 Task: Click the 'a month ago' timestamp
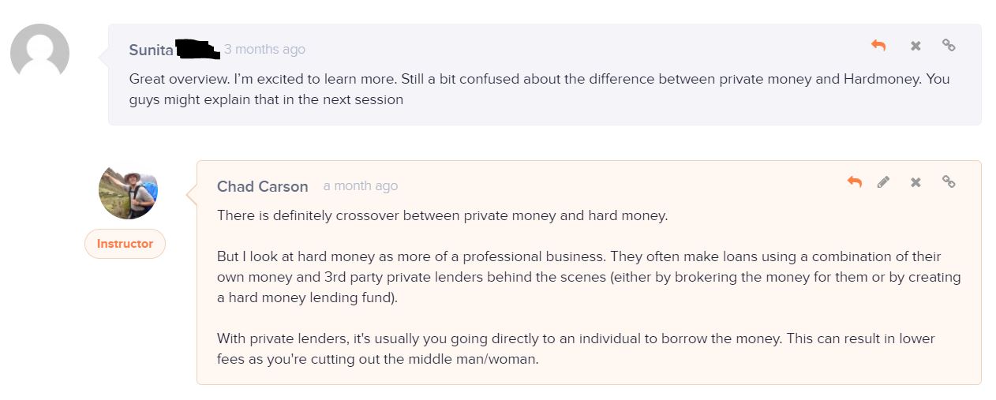[x=361, y=186]
